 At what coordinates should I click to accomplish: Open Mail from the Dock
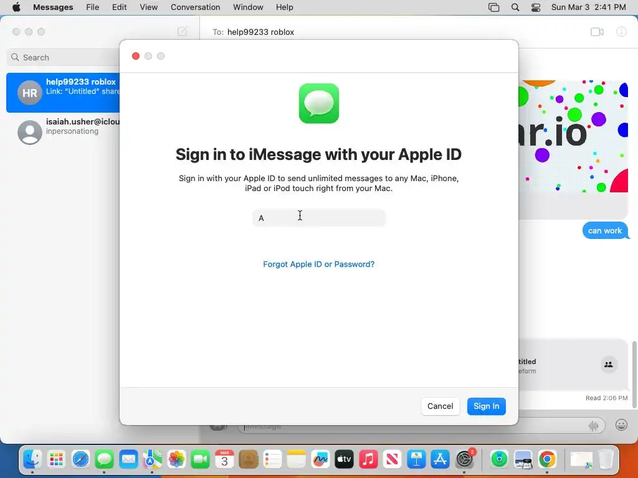128,459
